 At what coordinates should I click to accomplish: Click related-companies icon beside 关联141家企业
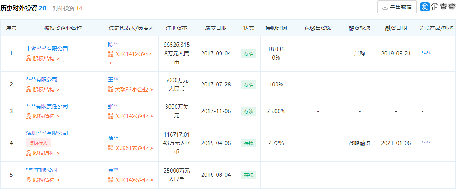[111, 54]
